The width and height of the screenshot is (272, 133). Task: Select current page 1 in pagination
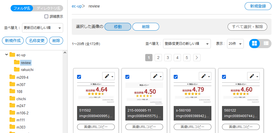[x=149, y=58]
